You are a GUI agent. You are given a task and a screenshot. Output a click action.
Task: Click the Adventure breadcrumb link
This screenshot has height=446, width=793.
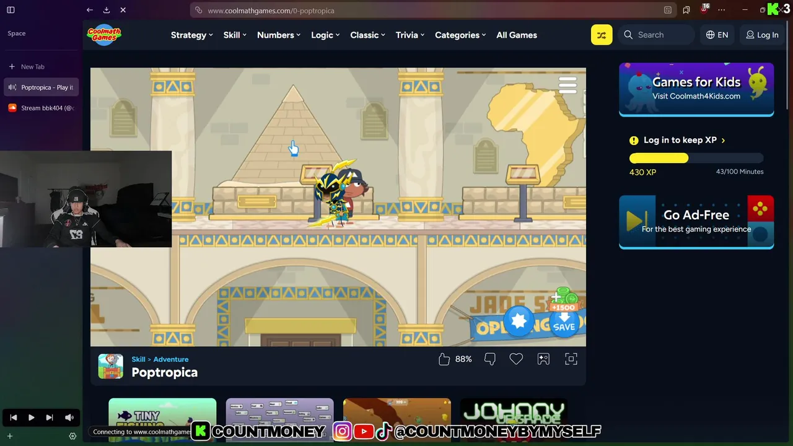(171, 359)
